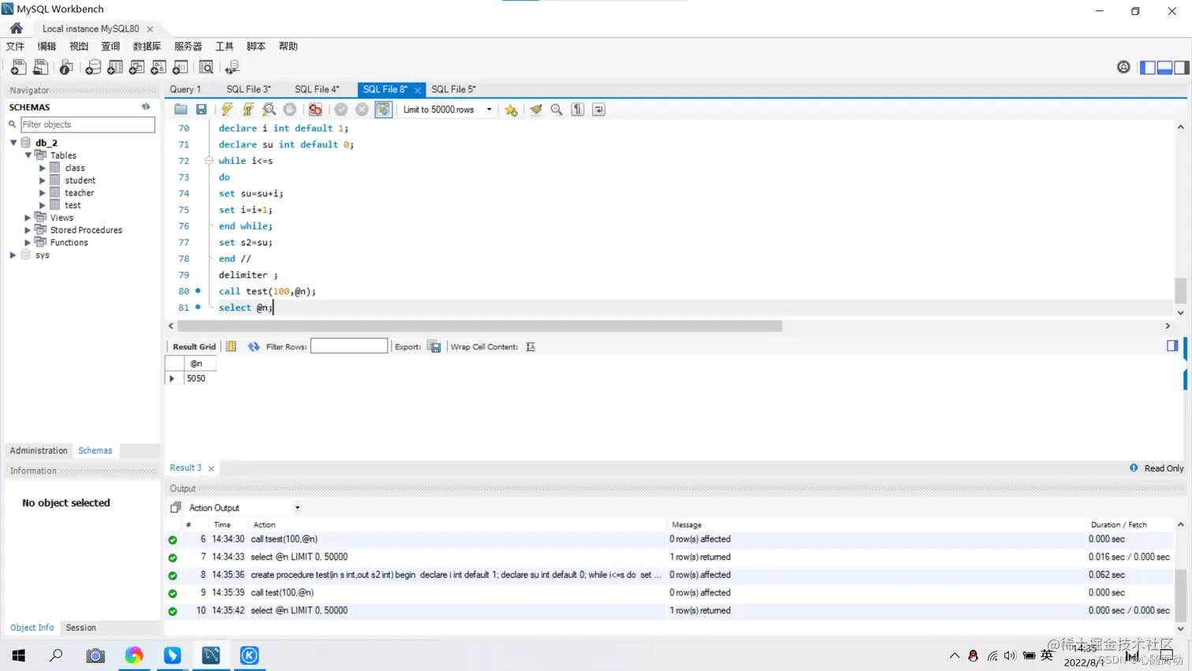Viewport: 1192px width, 671px height.
Task: Save snippet with the star icon
Action: pos(511,110)
